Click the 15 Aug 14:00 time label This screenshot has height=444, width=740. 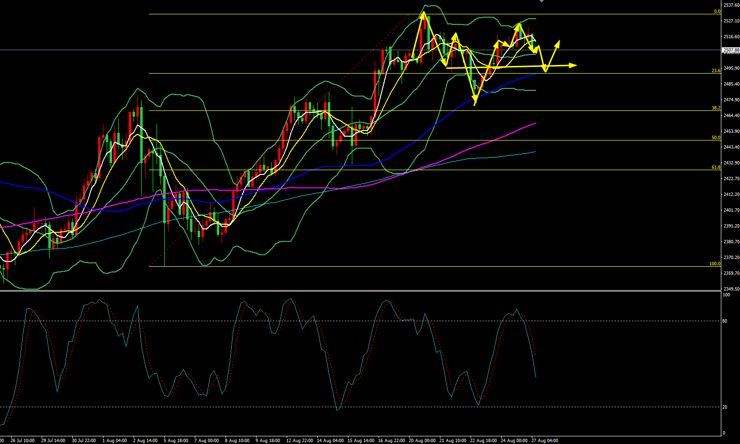(361, 441)
